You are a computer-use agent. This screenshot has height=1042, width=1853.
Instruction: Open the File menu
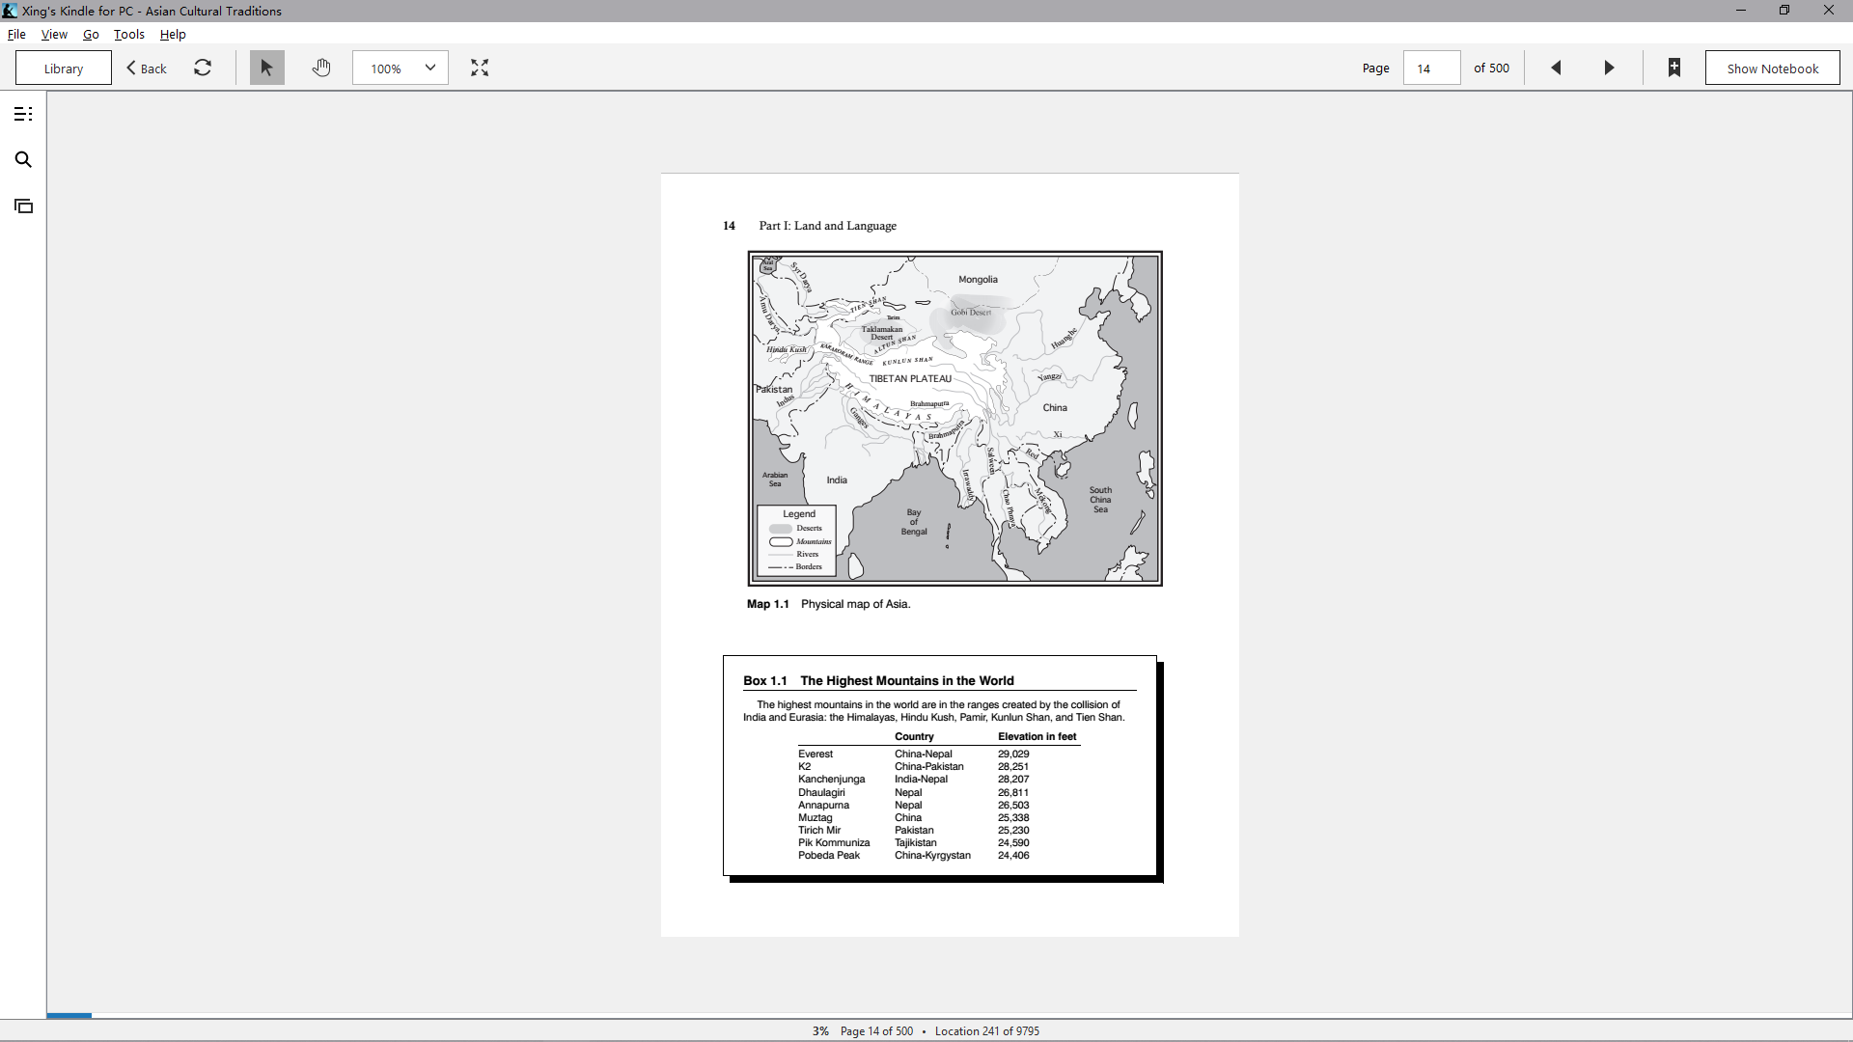pyautogui.click(x=16, y=34)
